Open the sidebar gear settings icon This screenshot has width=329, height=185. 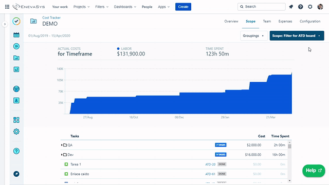16,132
